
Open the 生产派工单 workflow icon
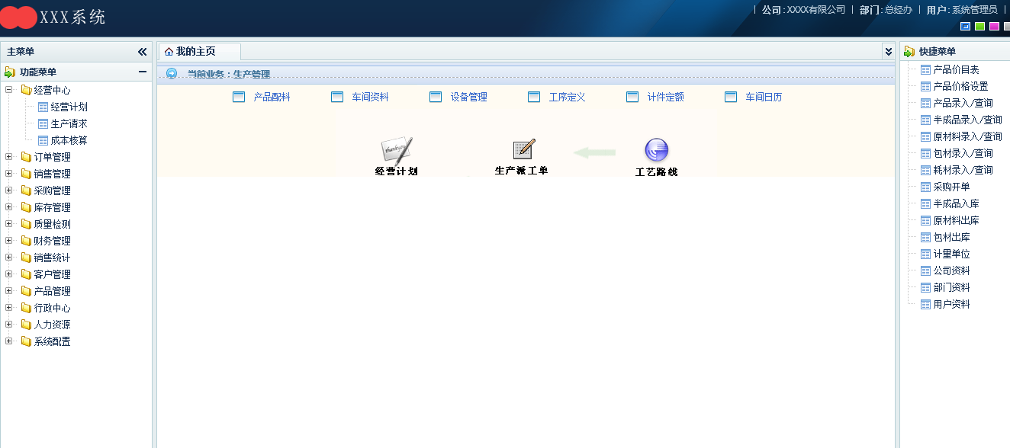click(x=523, y=149)
